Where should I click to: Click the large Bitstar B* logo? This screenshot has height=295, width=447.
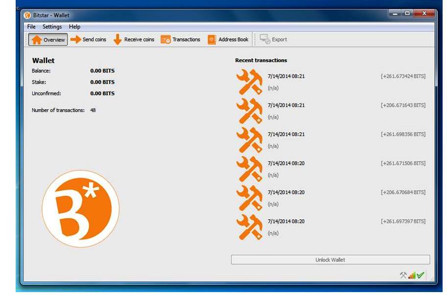click(81, 209)
